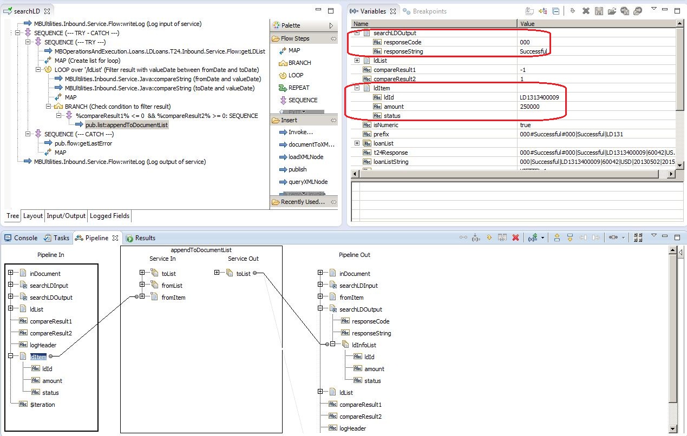
Task: Click the Show Logical Structure icon in Variables
Action: (543, 11)
